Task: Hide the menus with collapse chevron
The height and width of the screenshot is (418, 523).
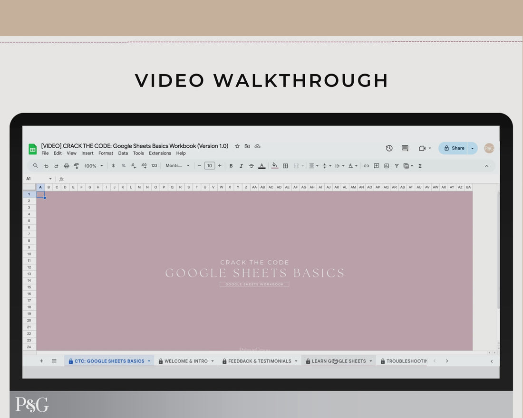Action: coord(486,166)
